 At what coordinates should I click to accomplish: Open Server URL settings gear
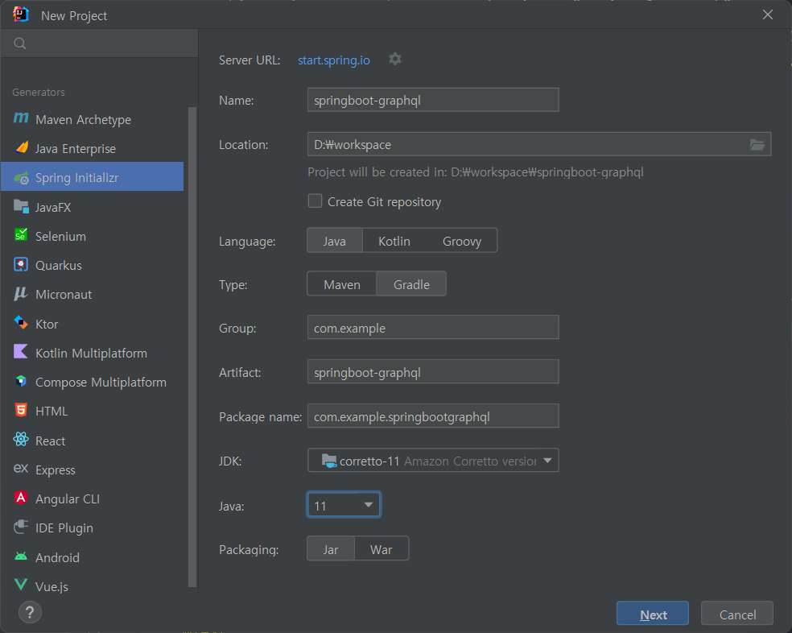coord(395,59)
